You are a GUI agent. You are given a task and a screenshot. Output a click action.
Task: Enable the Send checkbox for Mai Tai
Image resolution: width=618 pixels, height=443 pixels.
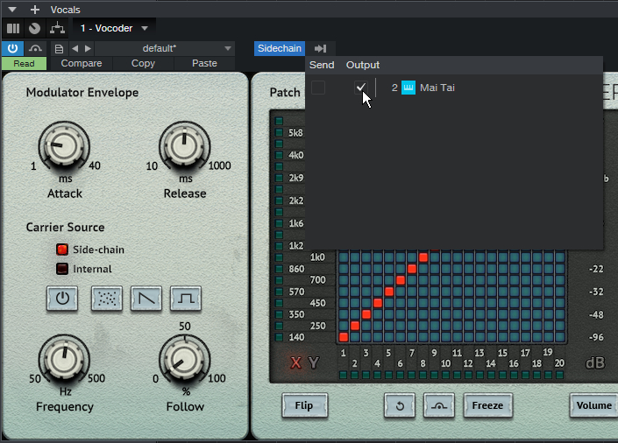coord(318,88)
